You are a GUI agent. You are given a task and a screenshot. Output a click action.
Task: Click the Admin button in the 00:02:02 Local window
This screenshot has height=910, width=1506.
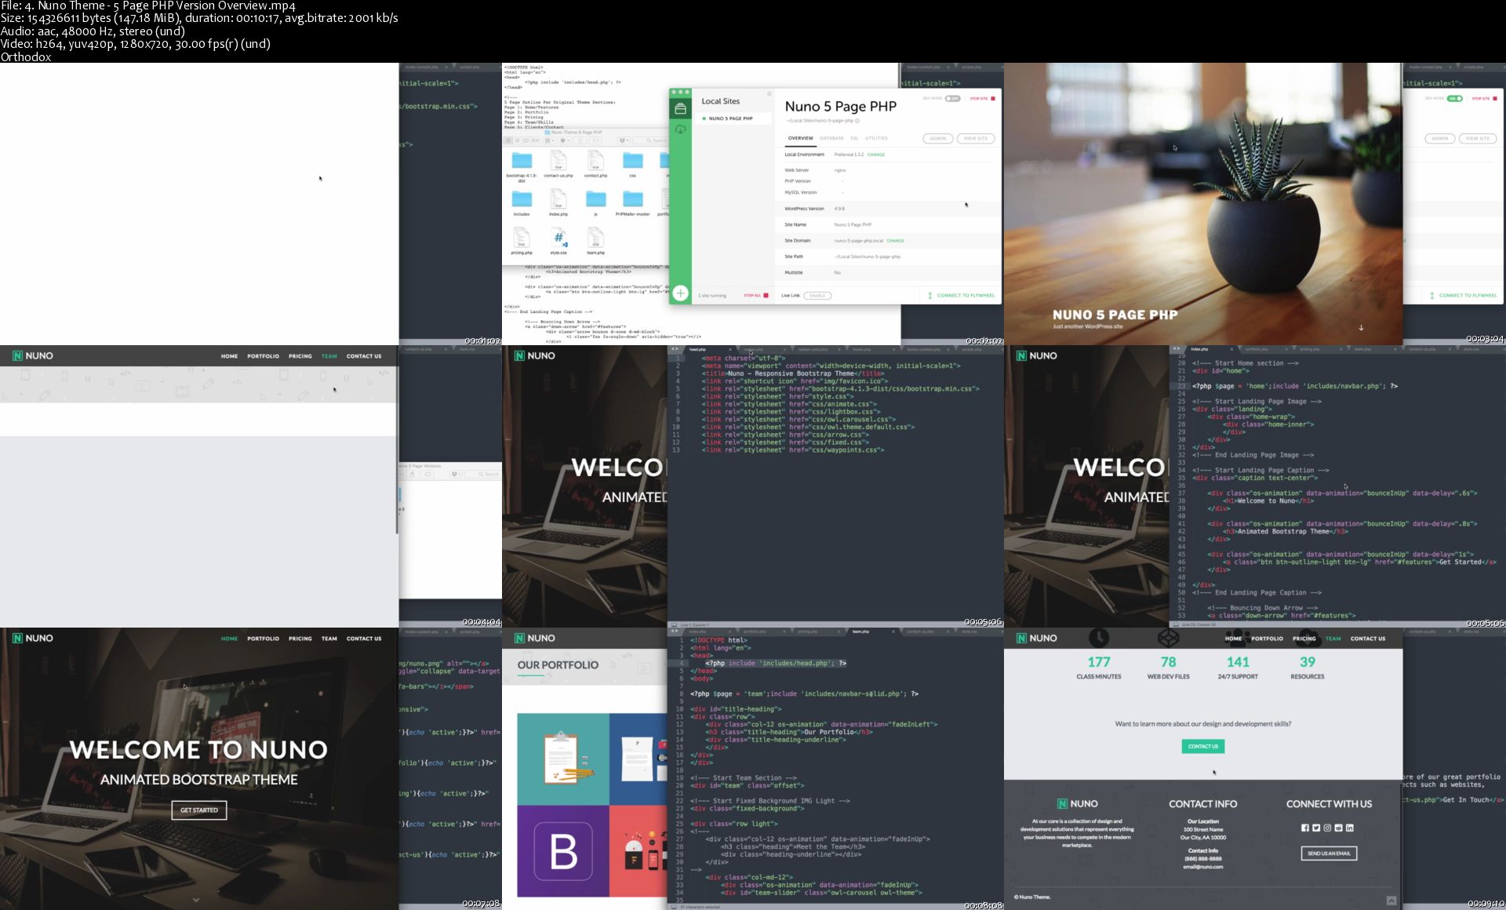pos(938,138)
